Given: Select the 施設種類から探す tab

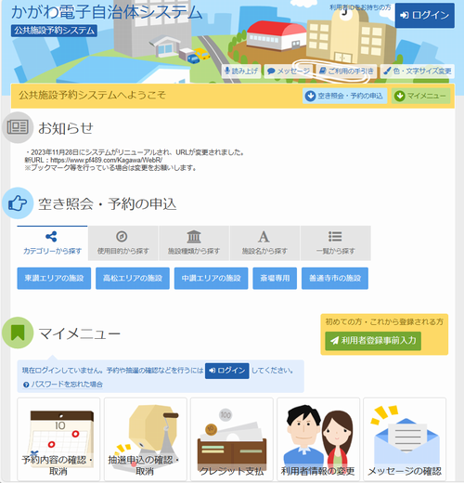Looking at the screenshot, I should click(194, 243).
